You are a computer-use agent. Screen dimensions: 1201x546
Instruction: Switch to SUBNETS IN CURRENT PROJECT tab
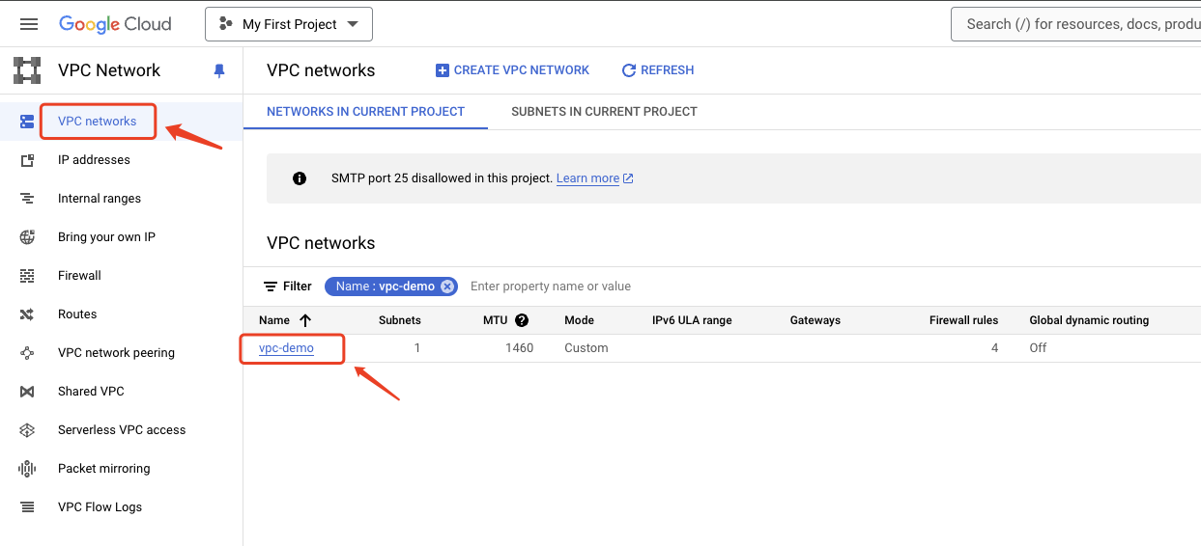(x=604, y=112)
